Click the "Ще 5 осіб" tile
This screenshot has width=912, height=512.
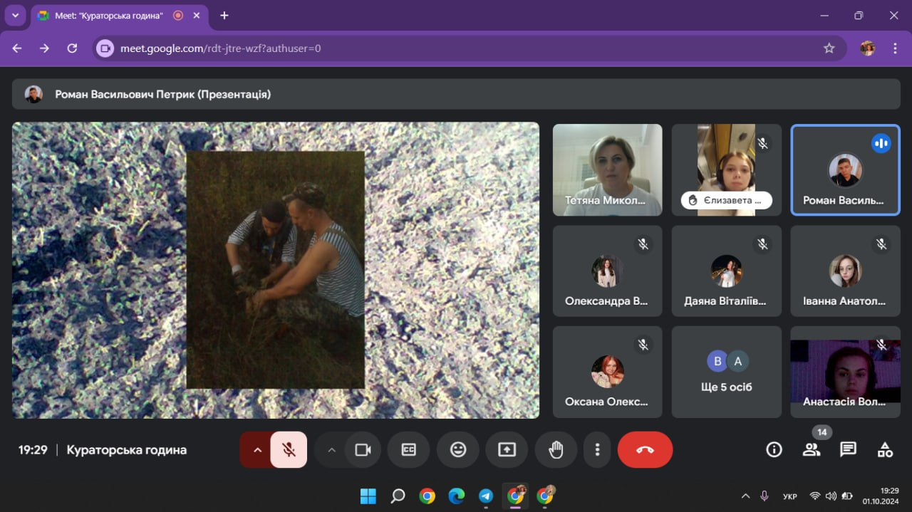[x=726, y=372]
